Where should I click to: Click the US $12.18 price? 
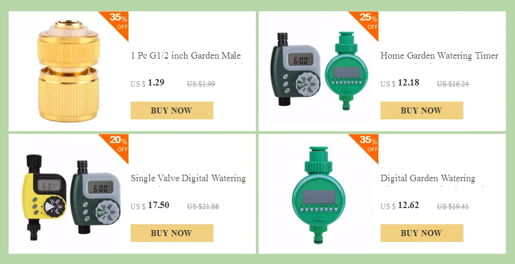point(400,83)
